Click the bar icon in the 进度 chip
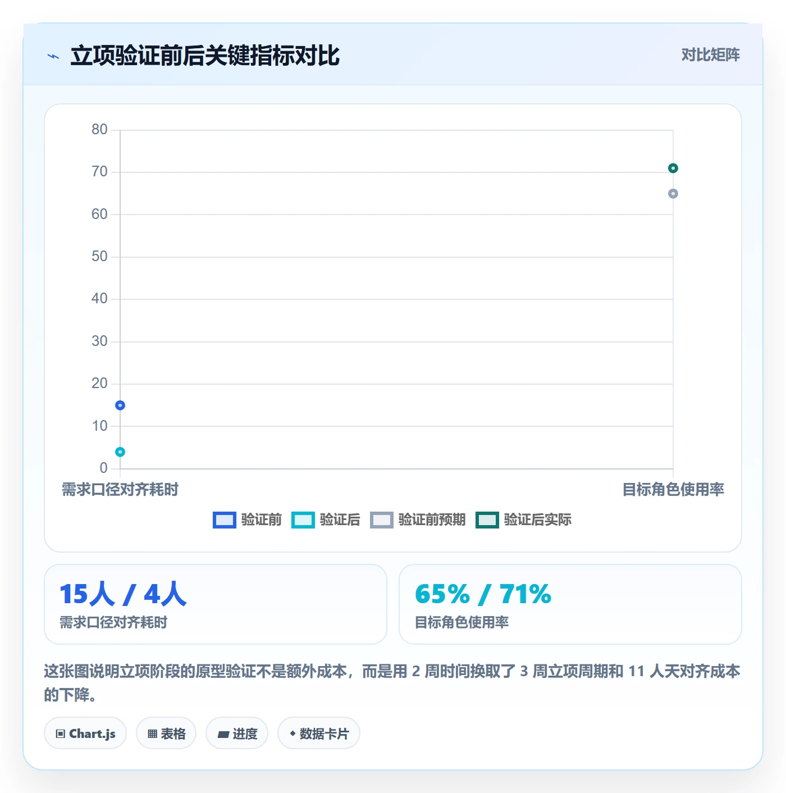The width and height of the screenshot is (786, 793). pyautogui.click(x=223, y=735)
